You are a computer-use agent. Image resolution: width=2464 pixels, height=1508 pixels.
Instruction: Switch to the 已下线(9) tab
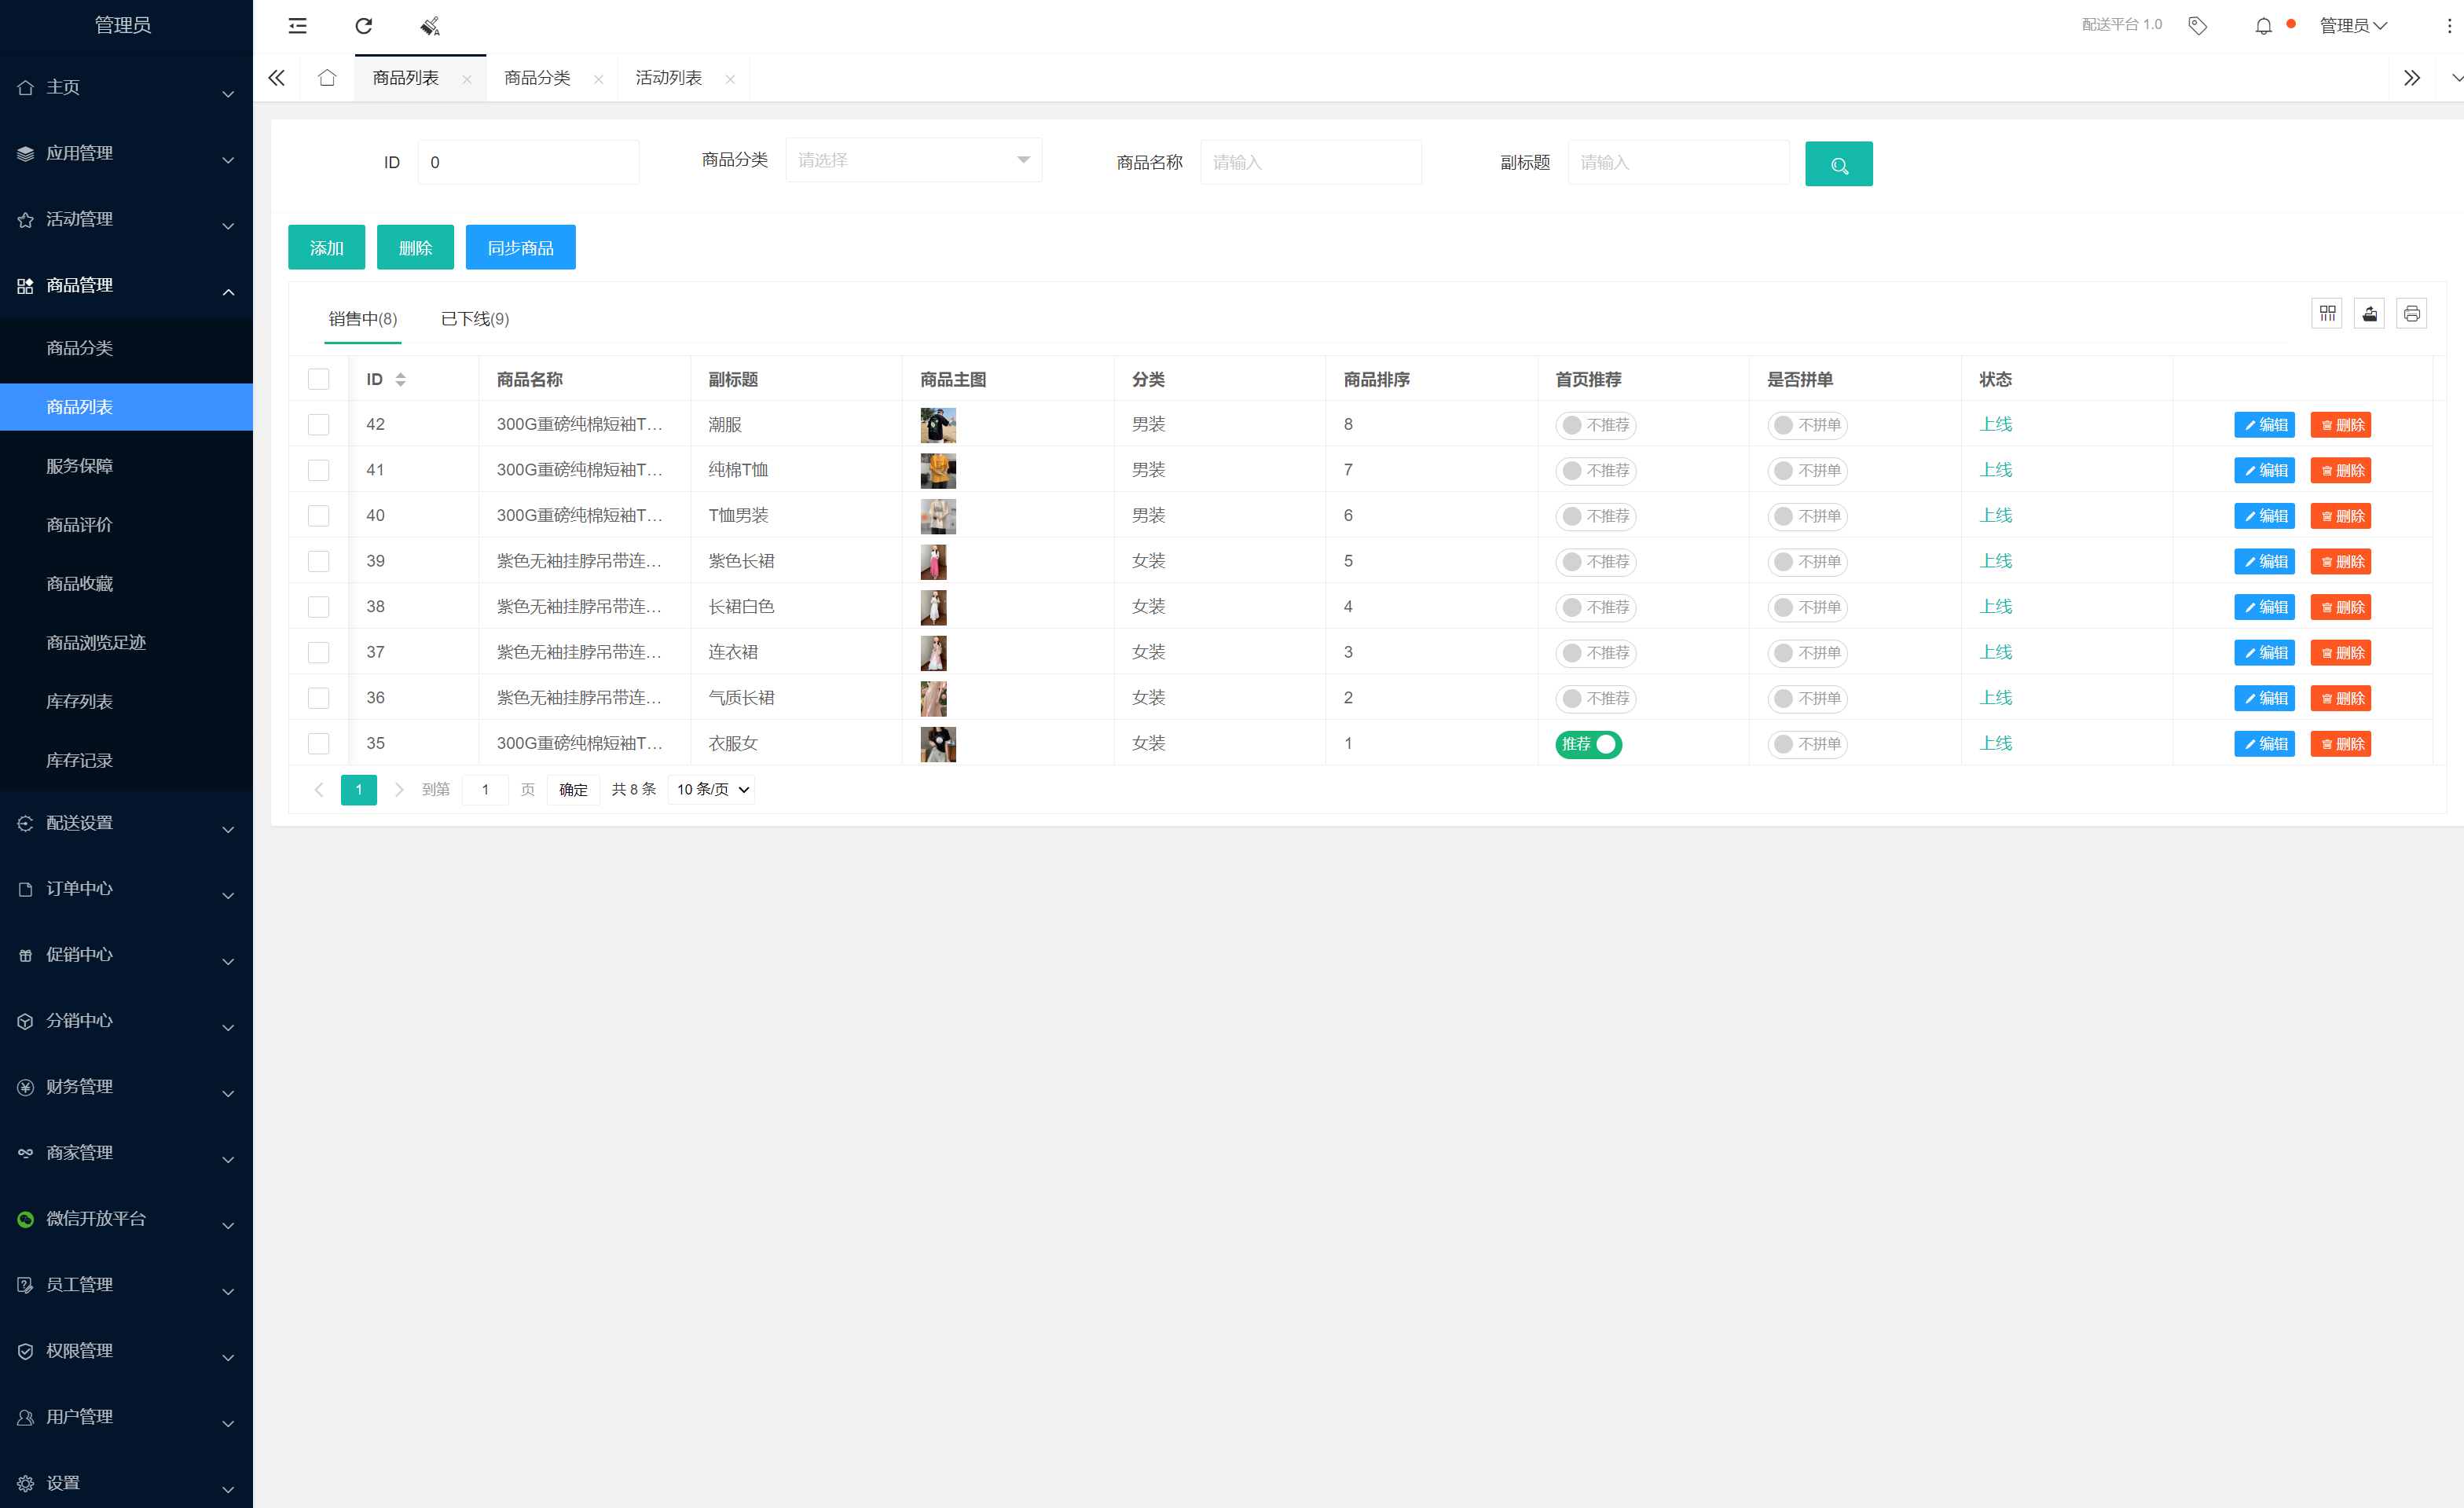pyautogui.click(x=474, y=319)
